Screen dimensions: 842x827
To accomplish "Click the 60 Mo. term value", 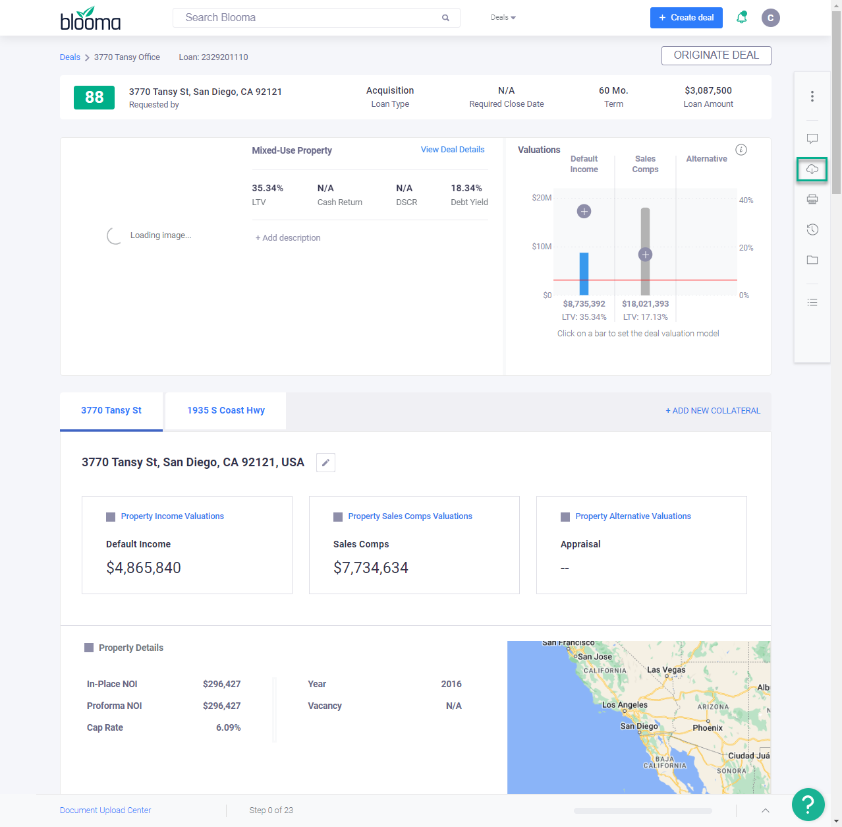I will pos(613,90).
